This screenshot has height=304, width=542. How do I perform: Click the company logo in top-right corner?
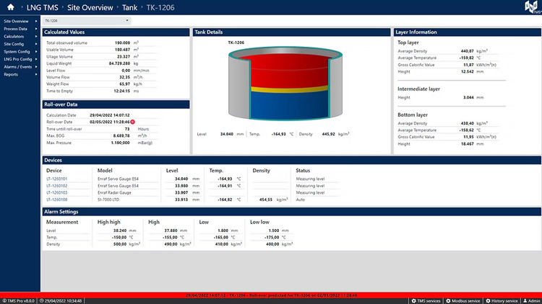pyautogui.click(x=530, y=8)
